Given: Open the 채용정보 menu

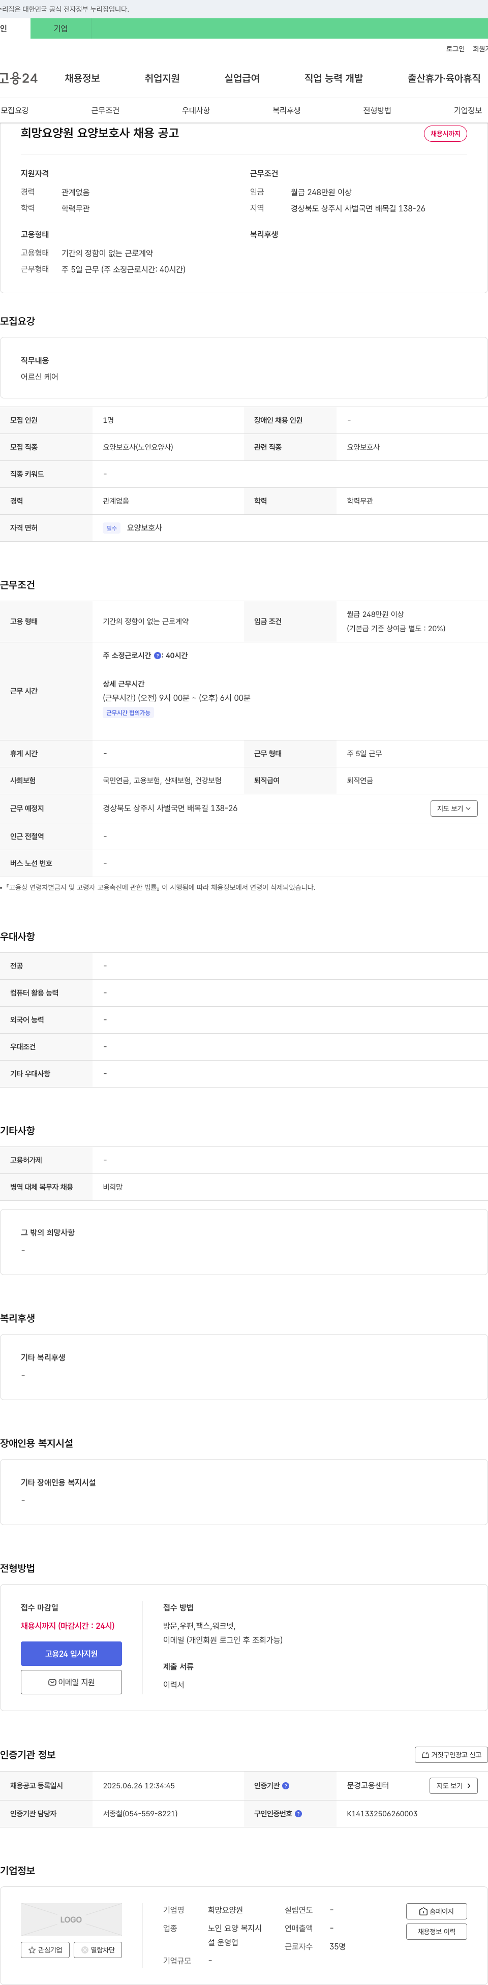Looking at the screenshot, I should (82, 79).
